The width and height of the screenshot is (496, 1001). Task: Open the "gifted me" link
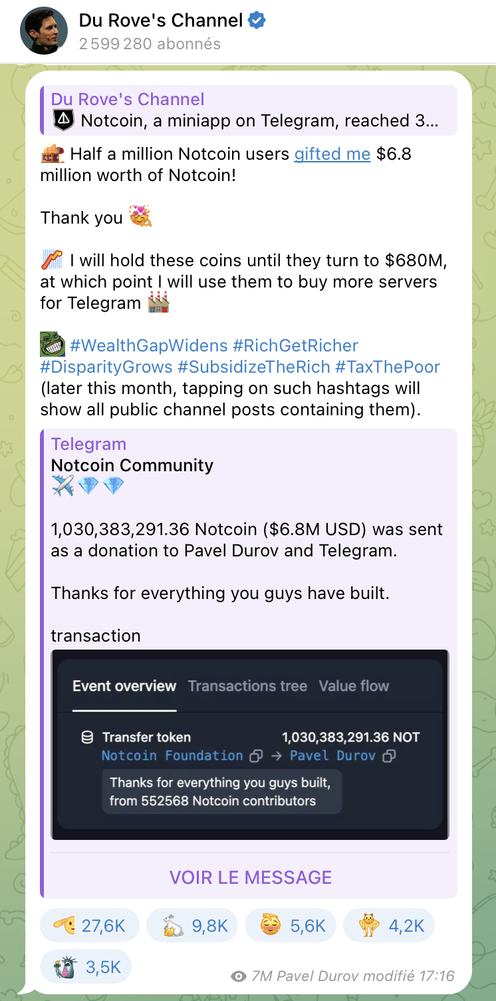coord(332,154)
